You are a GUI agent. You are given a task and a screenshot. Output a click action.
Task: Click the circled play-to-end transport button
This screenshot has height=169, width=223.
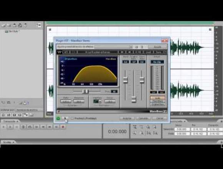[23, 127]
